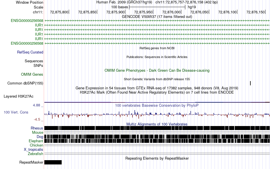Click the "SNPs" track label
270x169 pixels.
click(38, 65)
